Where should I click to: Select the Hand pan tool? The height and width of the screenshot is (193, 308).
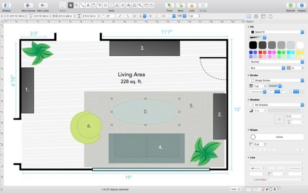(x=146, y=5)
